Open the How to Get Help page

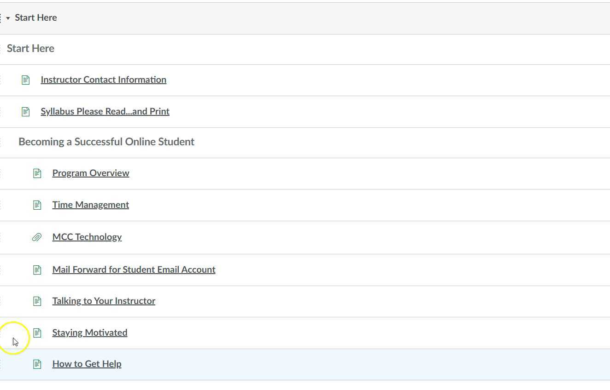coord(87,364)
